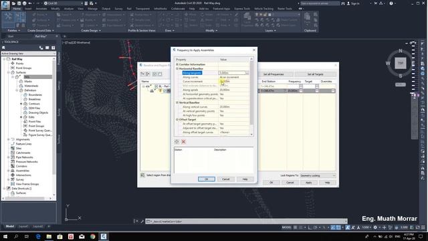Click the Plot/print icon in quick access toolbar
The image size is (428, 241).
point(25,3)
